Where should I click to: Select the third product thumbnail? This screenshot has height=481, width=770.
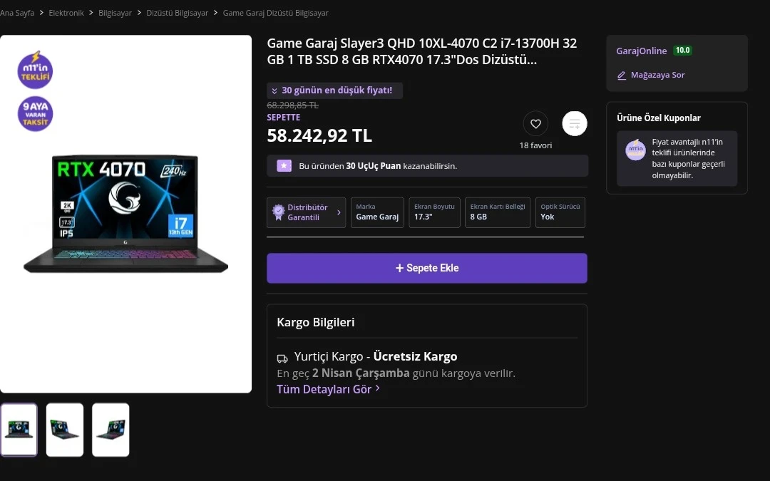click(111, 430)
